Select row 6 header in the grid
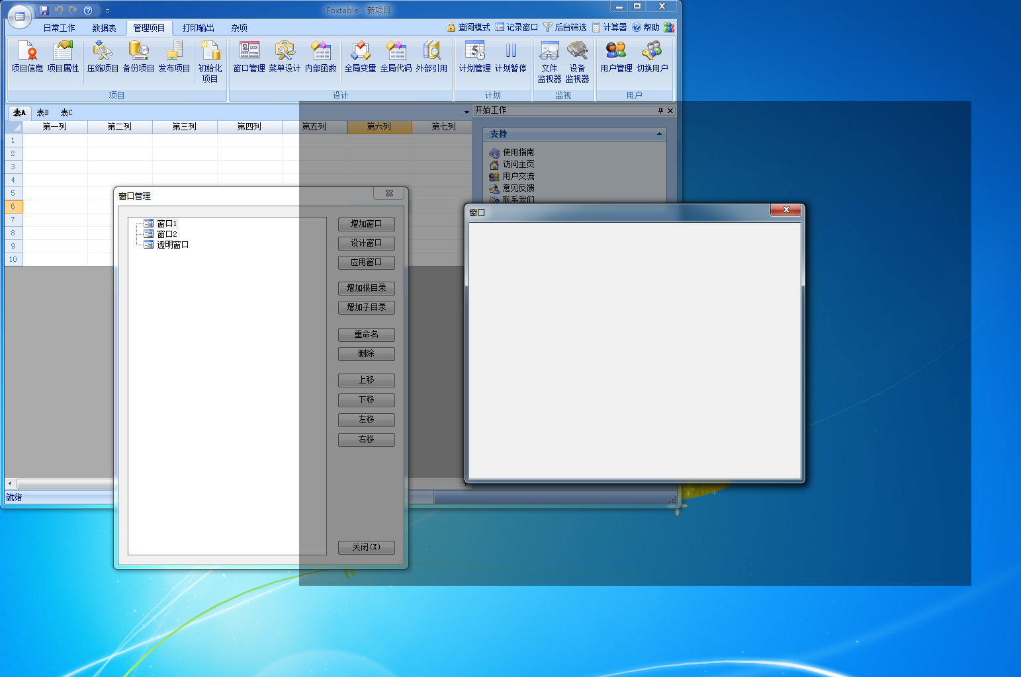The width and height of the screenshot is (1021, 677). click(x=13, y=206)
